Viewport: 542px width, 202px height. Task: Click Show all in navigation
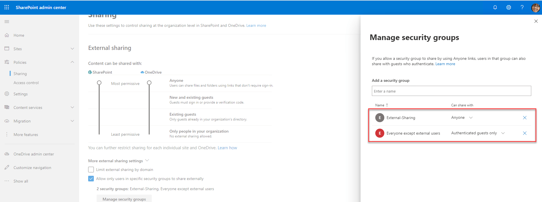21,181
